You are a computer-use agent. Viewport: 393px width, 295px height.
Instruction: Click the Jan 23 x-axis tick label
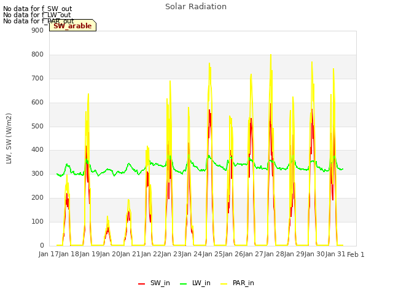(172, 254)
